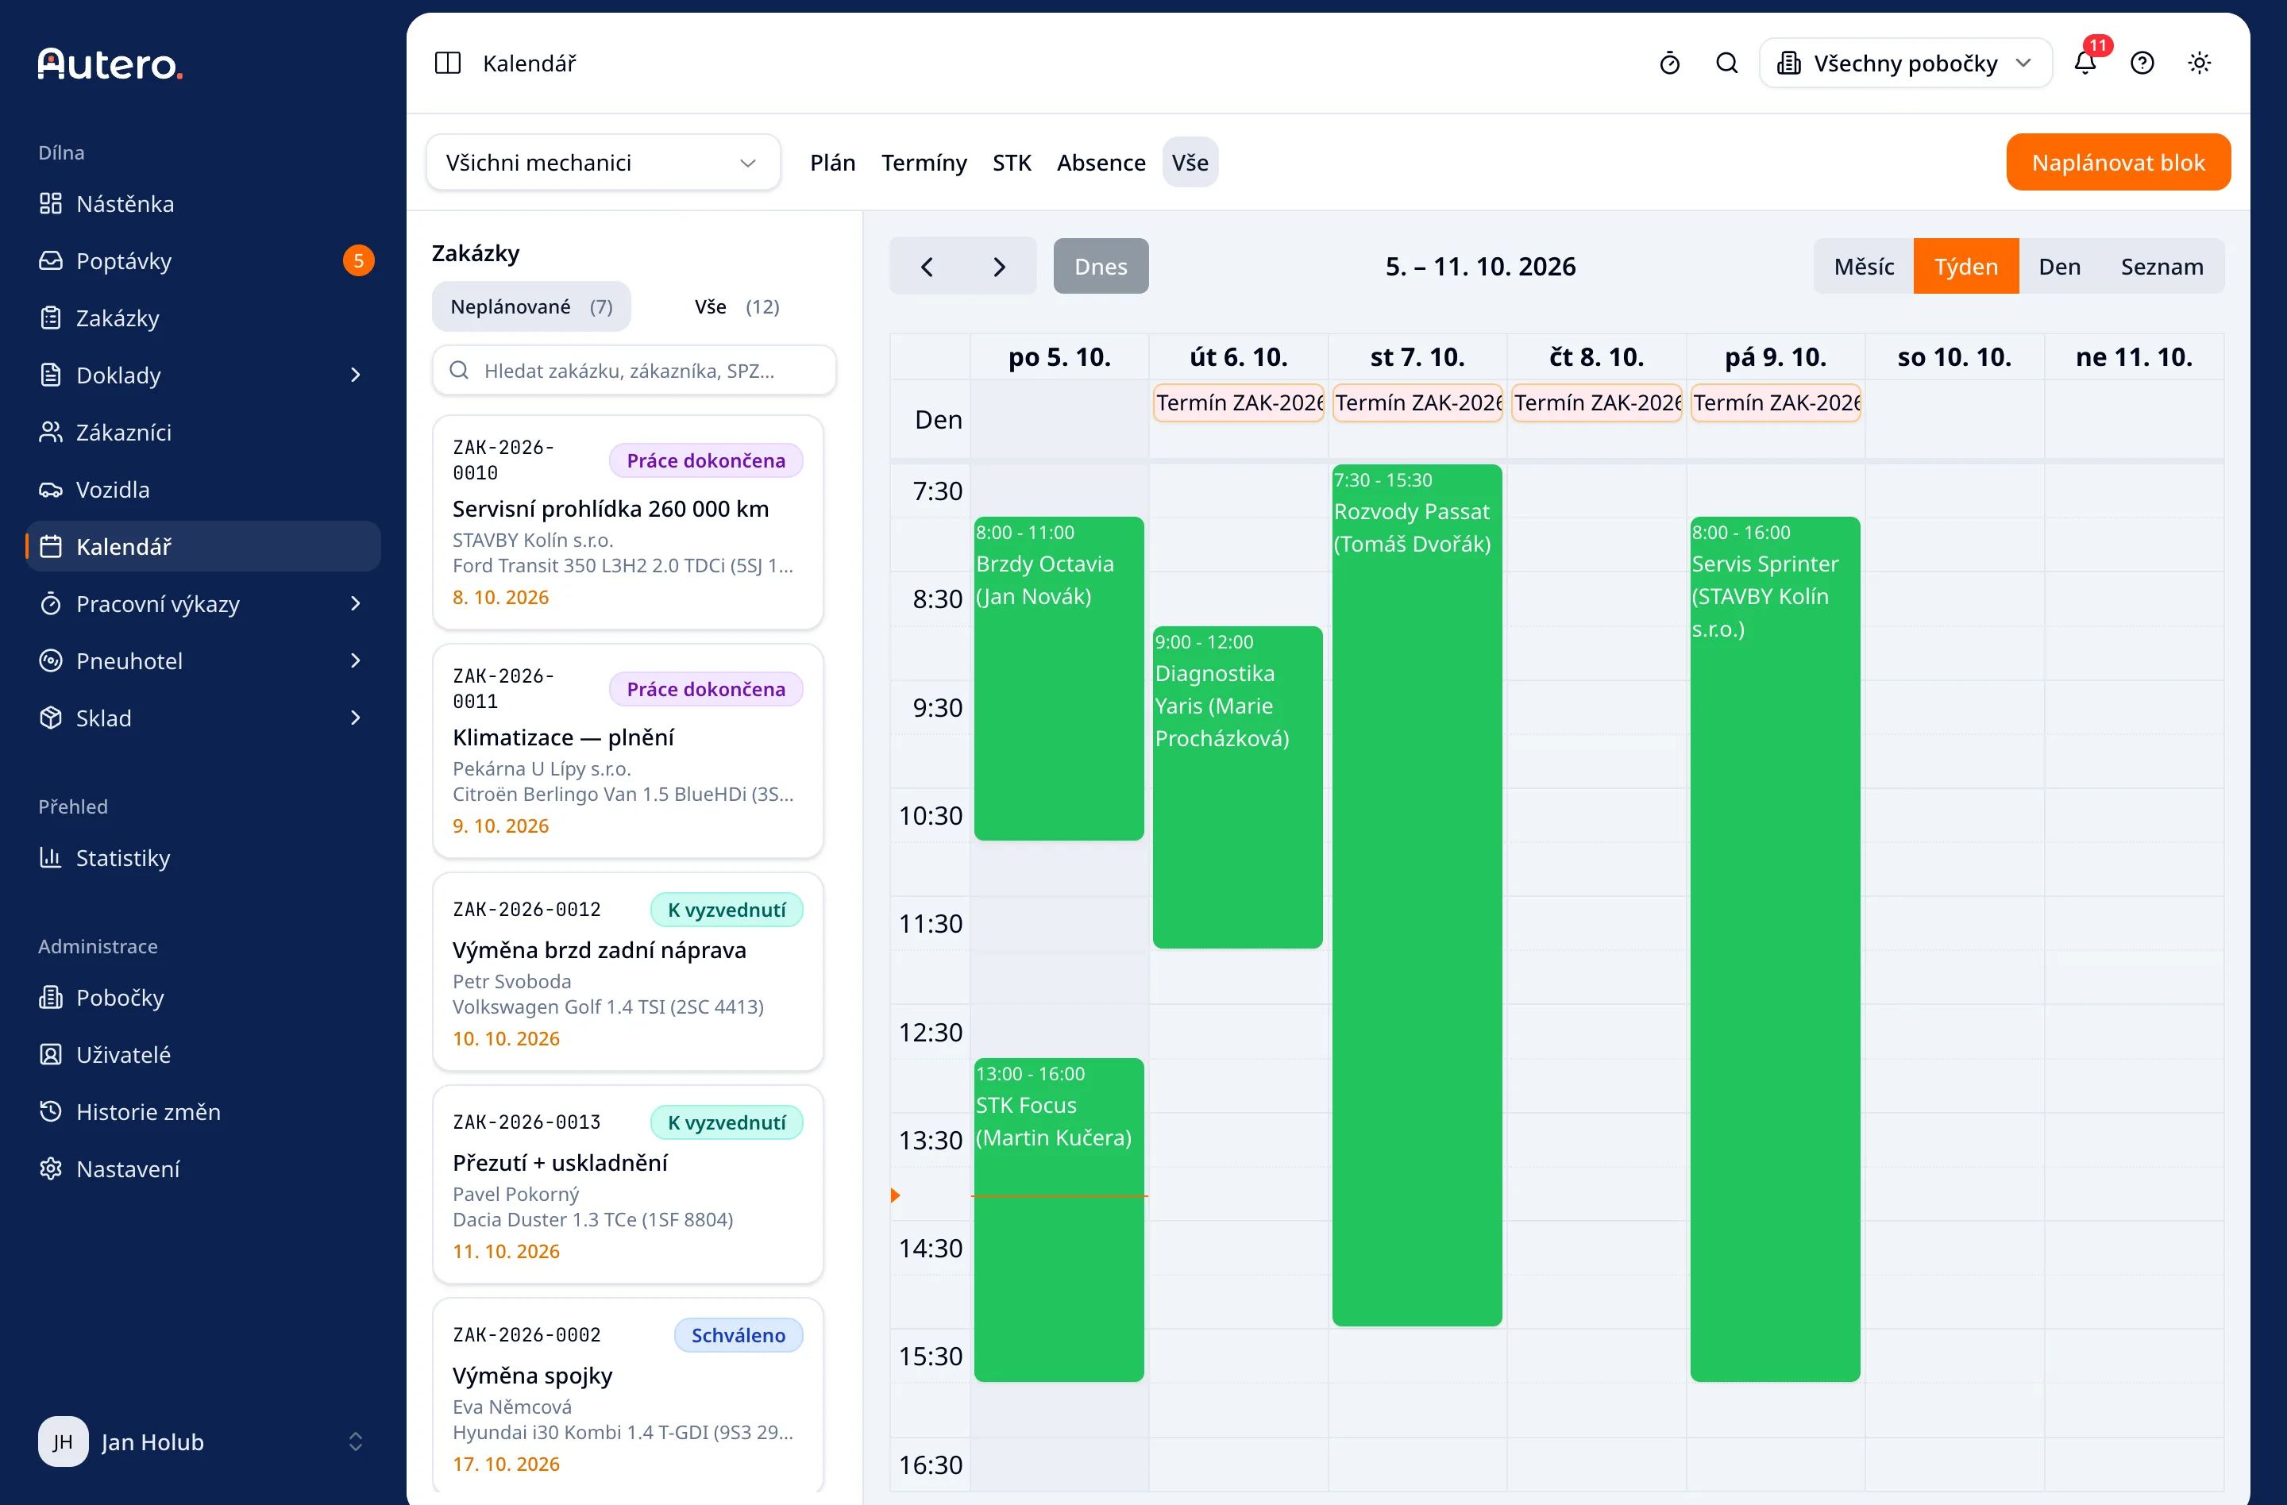Toggle light theme sun icon

point(2199,64)
